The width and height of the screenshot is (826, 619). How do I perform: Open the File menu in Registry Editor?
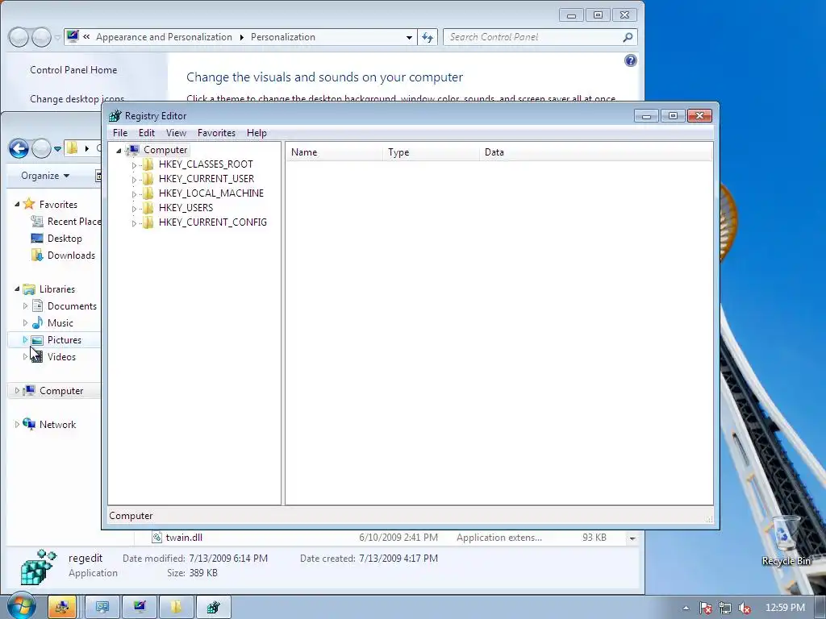(120, 133)
